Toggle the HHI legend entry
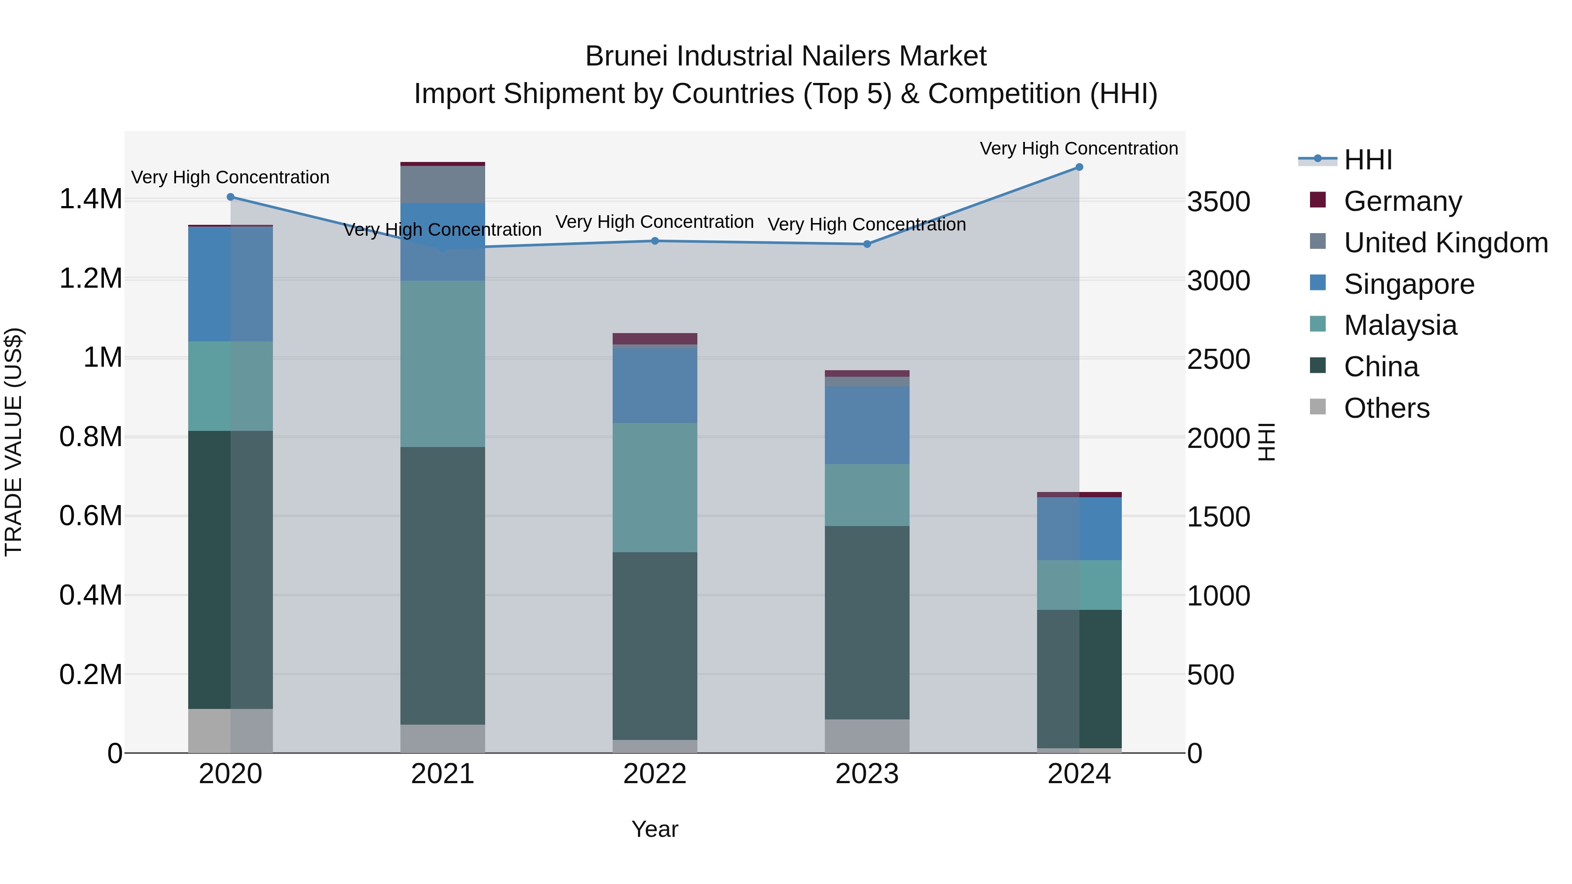 pos(1346,160)
